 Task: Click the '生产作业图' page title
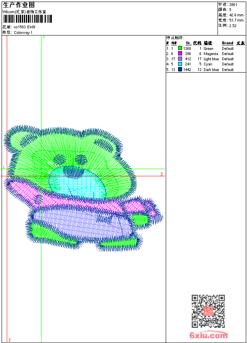pos(19,5)
